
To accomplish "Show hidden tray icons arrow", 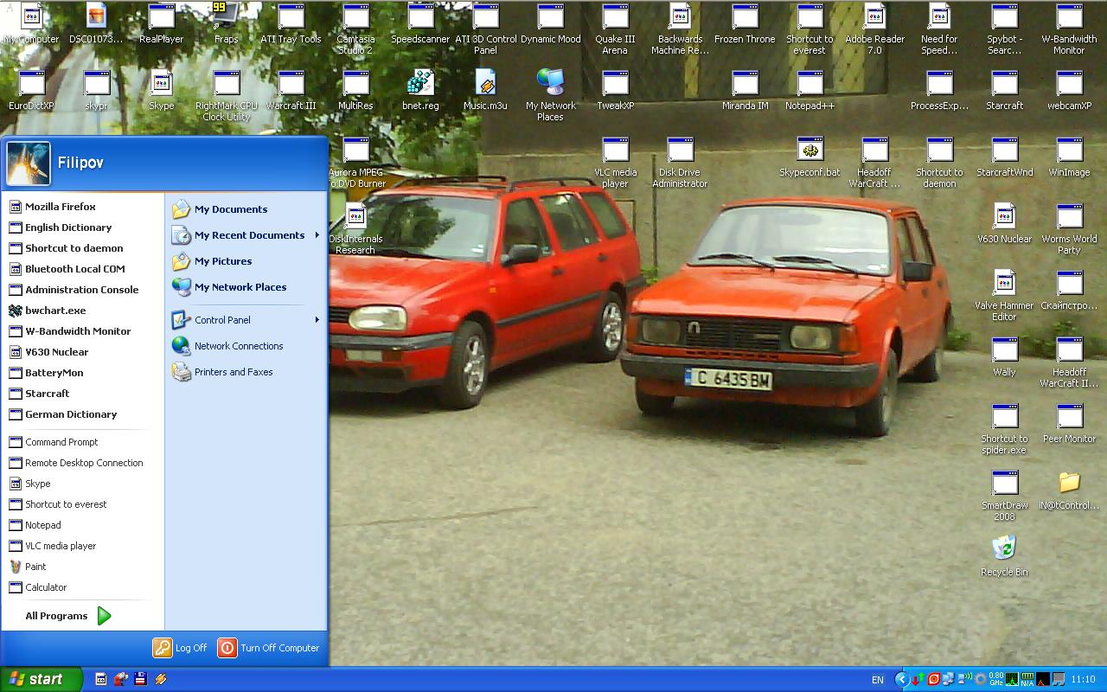I will (x=901, y=680).
